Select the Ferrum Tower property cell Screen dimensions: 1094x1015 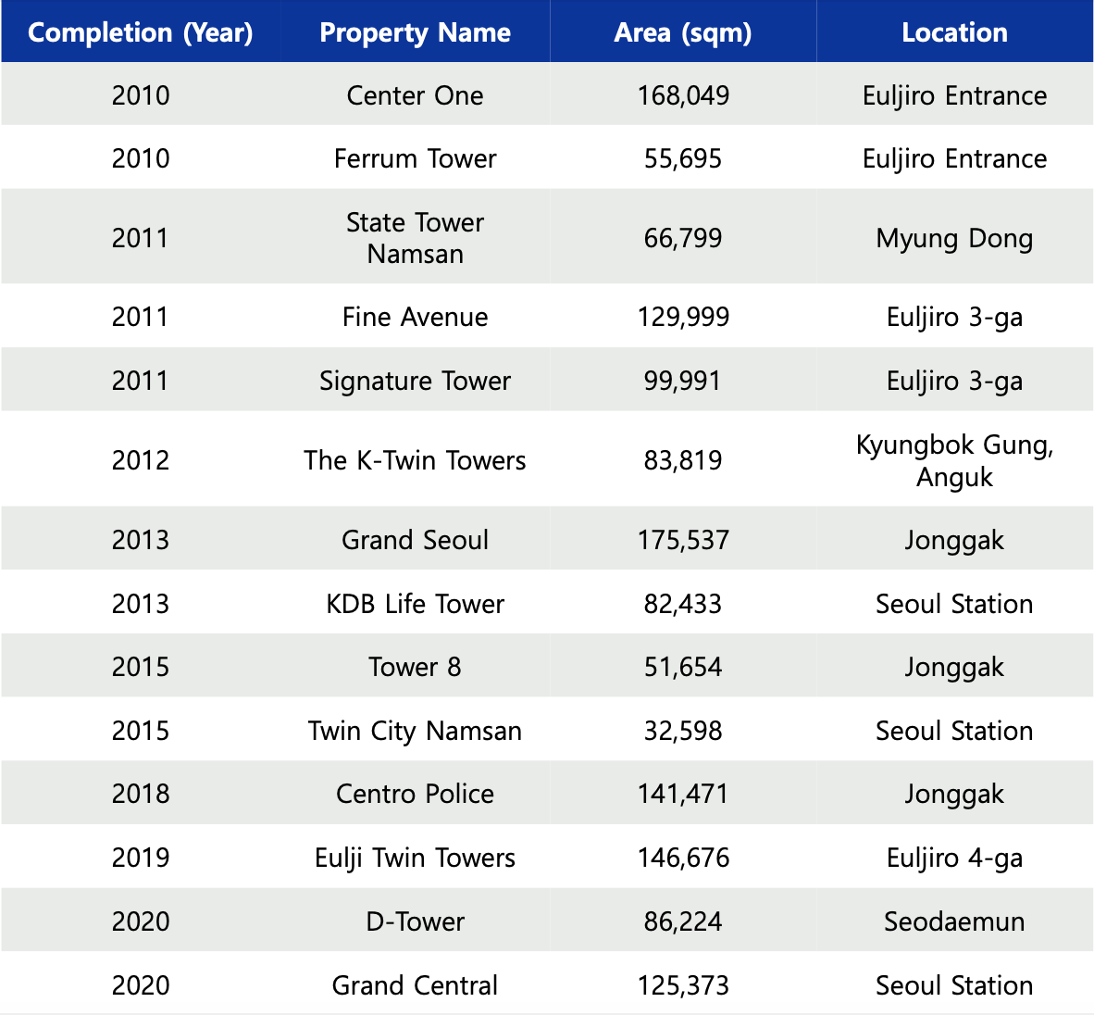coord(416,159)
